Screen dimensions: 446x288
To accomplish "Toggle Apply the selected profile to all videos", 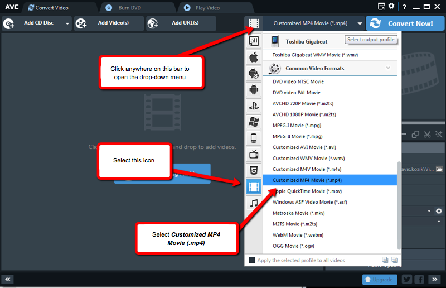I will [252, 260].
